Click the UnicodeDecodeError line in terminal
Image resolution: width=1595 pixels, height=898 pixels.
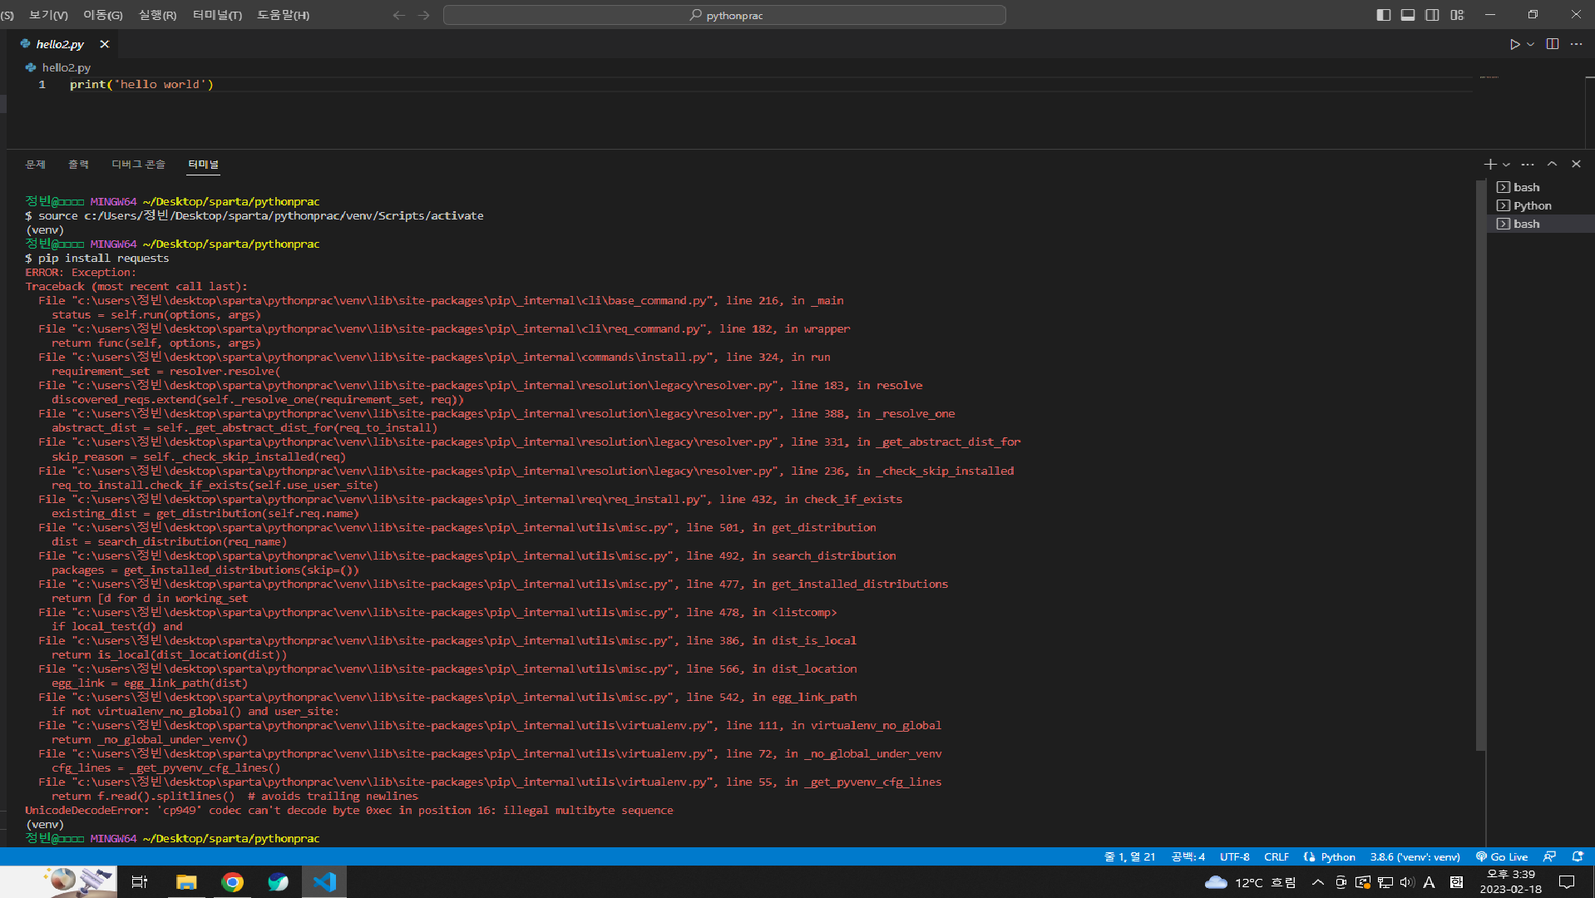pyautogui.click(x=349, y=811)
